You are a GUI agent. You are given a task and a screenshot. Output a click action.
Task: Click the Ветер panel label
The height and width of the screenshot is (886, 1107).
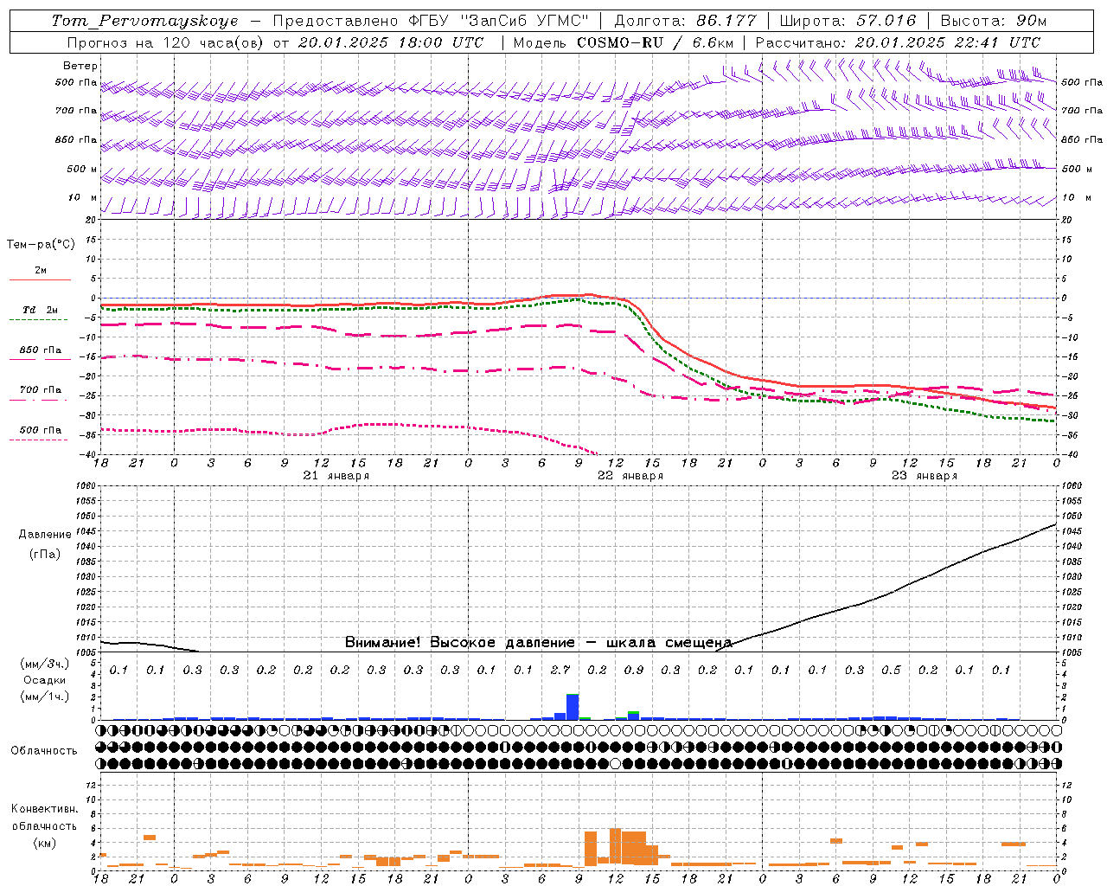click(x=80, y=66)
